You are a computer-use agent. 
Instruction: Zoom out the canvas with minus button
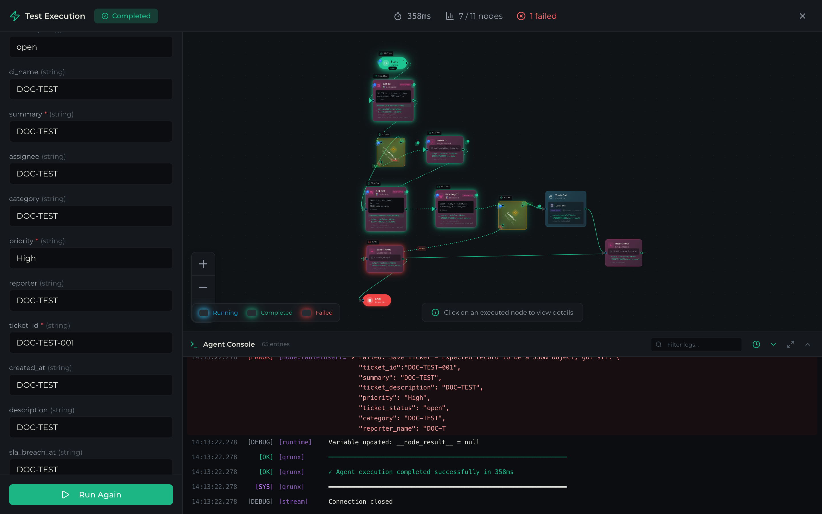[203, 287]
